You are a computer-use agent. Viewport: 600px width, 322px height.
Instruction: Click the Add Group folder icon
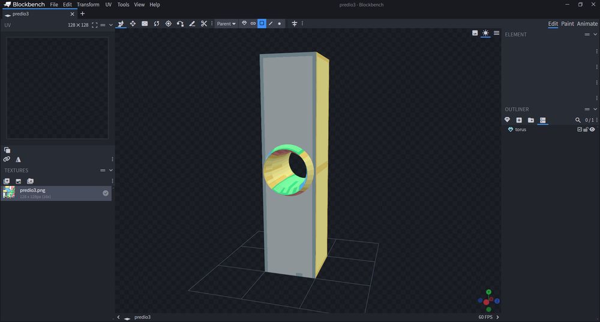(531, 120)
